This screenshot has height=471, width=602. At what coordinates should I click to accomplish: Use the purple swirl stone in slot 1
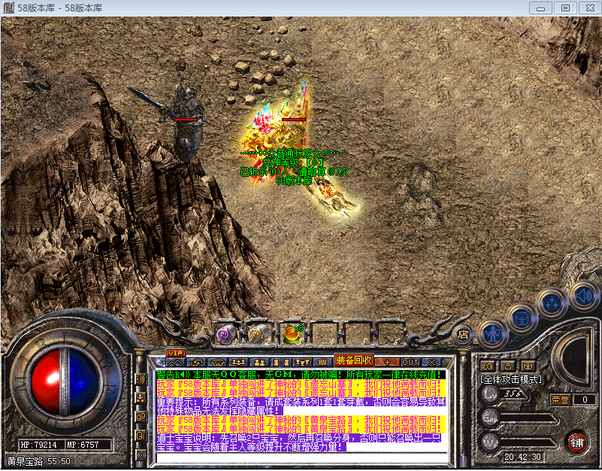point(225,334)
